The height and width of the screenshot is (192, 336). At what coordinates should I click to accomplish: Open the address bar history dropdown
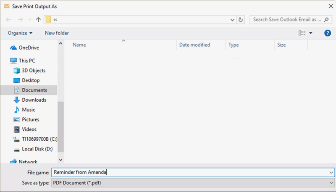coord(233,20)
